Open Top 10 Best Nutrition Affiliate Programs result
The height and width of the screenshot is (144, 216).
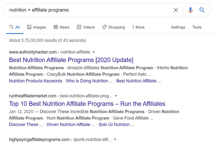pyautogui.click(x=87, y=104)
